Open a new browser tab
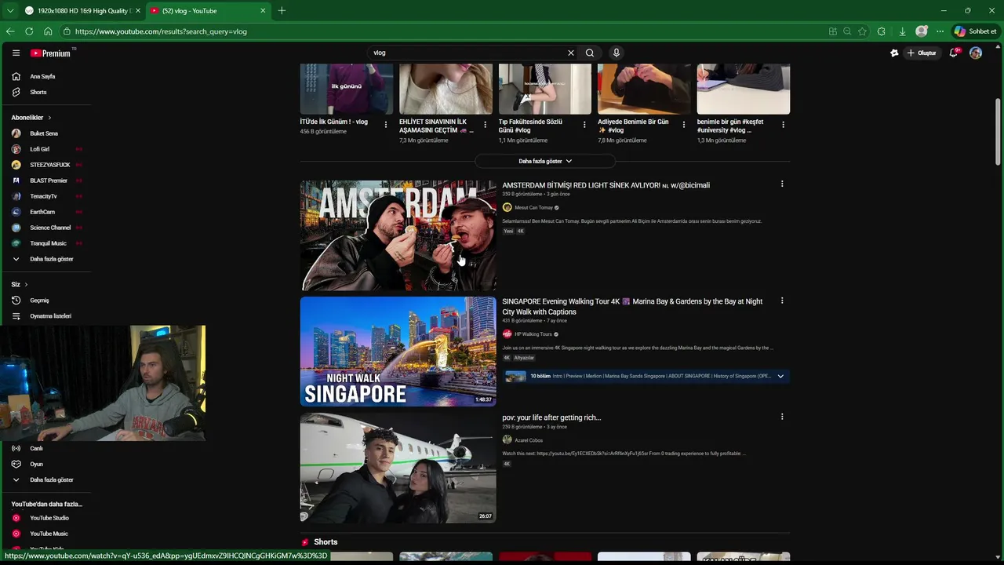Image resolution: width=1004 pixels, height=565 pixels. coord(282,11)
